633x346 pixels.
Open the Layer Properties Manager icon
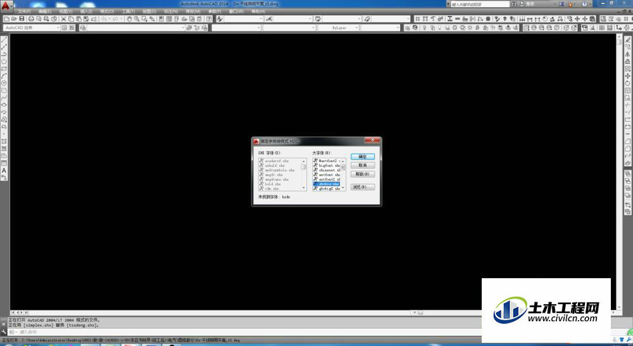tap(83, 27)
